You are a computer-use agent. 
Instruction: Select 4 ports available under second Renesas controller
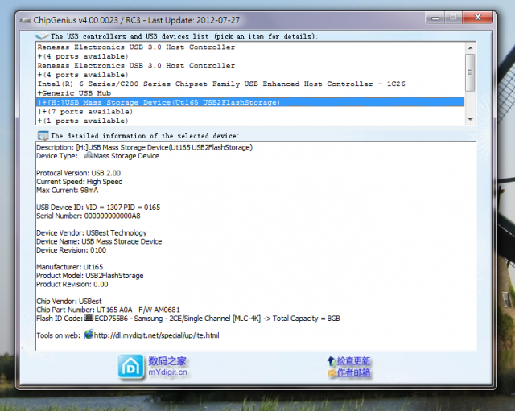250,75
